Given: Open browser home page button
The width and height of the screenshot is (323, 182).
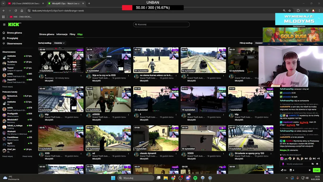Looking at the screenshot, I should 22,11.
